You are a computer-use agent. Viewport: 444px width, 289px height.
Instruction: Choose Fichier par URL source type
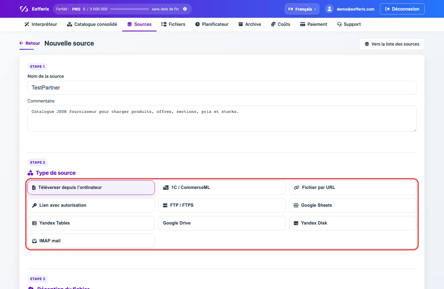coord(353,188)
